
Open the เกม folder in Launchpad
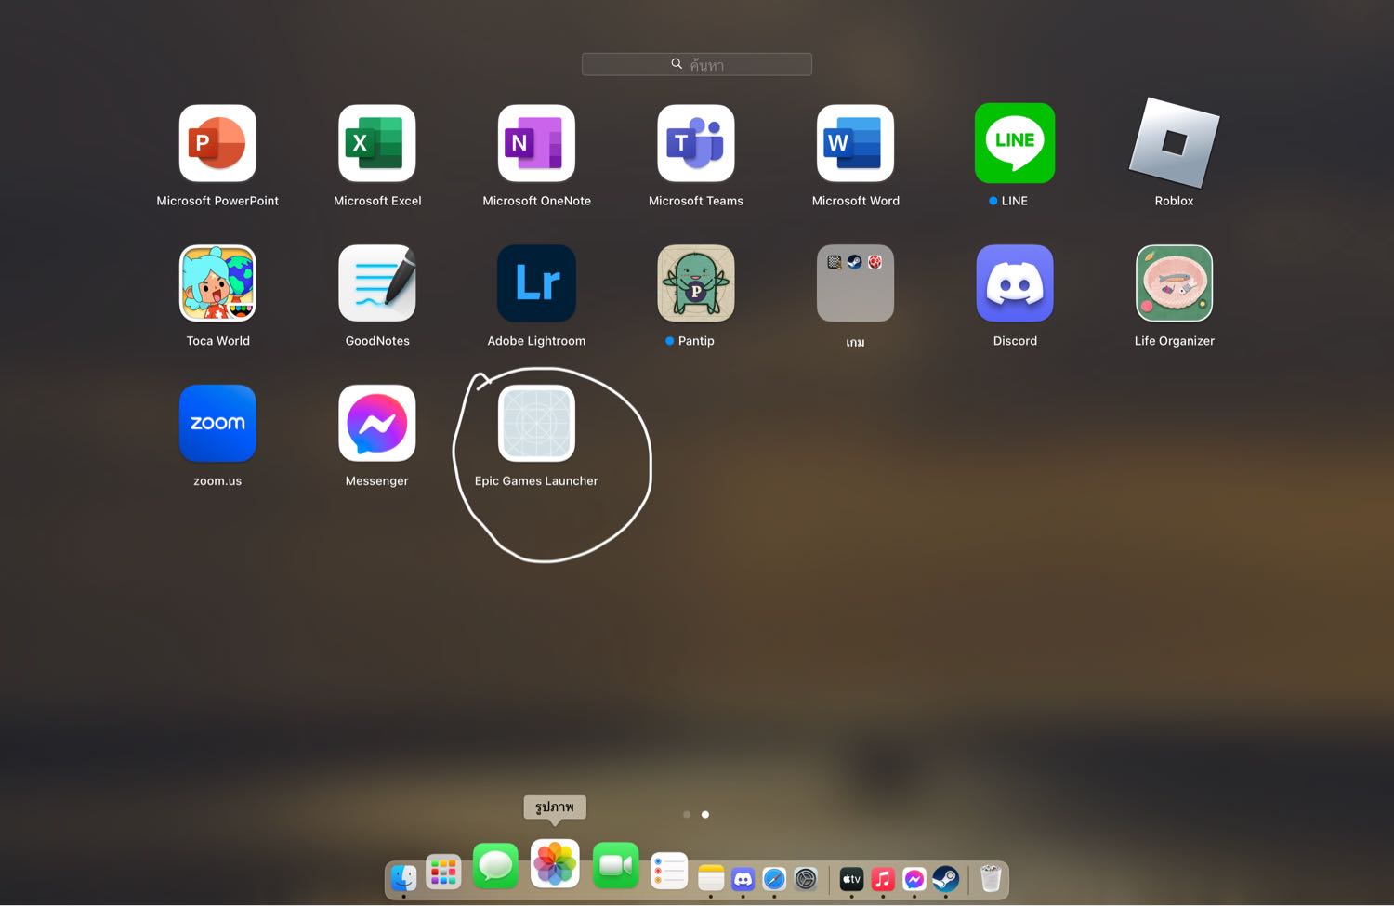point(855,283)
